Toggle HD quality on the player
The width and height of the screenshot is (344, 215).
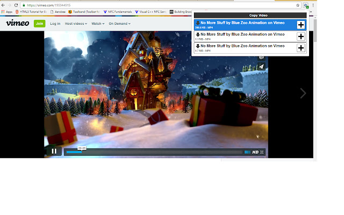(x=255, y=152)
